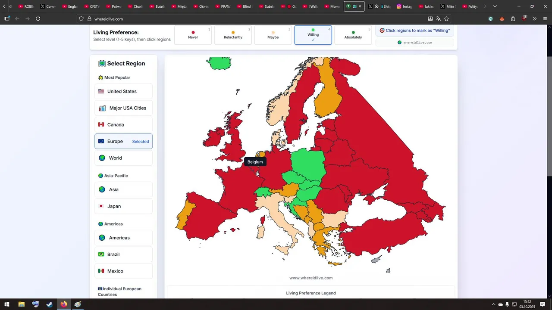
Task: Switch to the Mike X tab
Action: 448,6
